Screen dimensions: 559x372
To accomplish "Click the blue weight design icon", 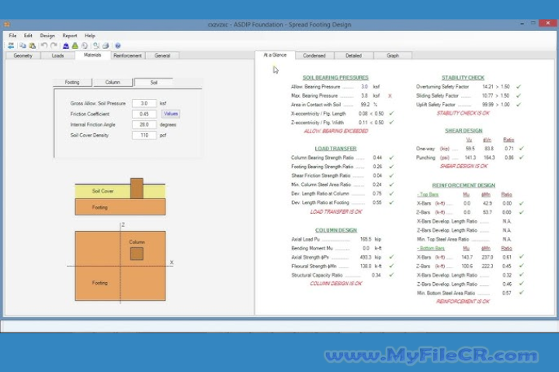I will tap(66, 46).
